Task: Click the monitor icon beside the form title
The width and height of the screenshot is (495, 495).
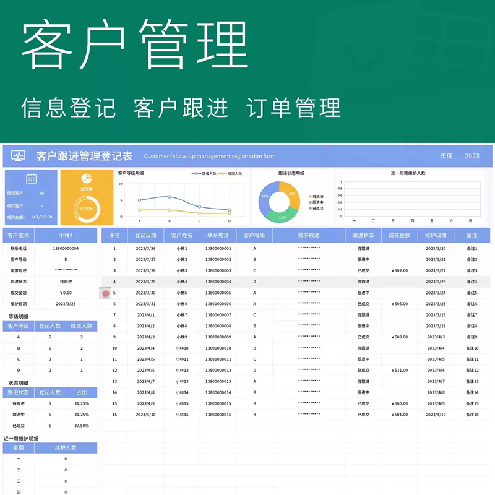Action: tap(18, 156)
